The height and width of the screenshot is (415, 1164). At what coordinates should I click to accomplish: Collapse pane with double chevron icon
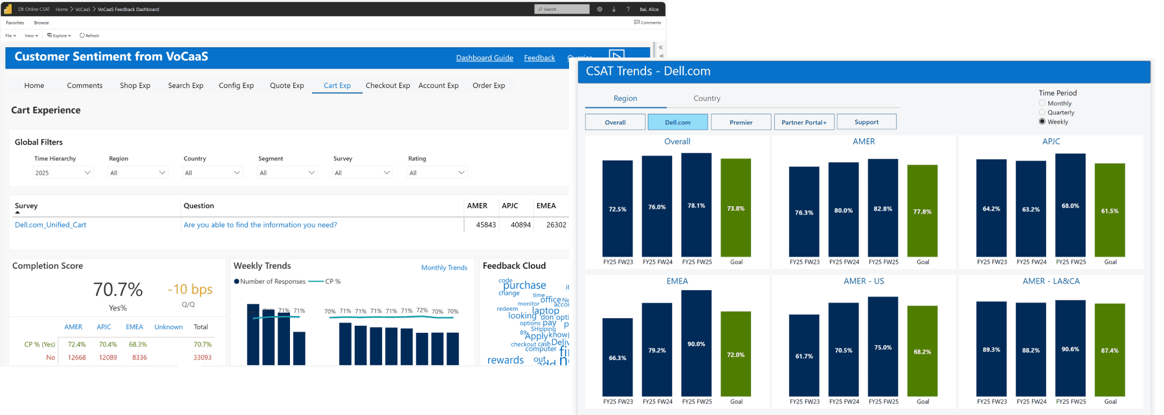[x=660, y=47]
